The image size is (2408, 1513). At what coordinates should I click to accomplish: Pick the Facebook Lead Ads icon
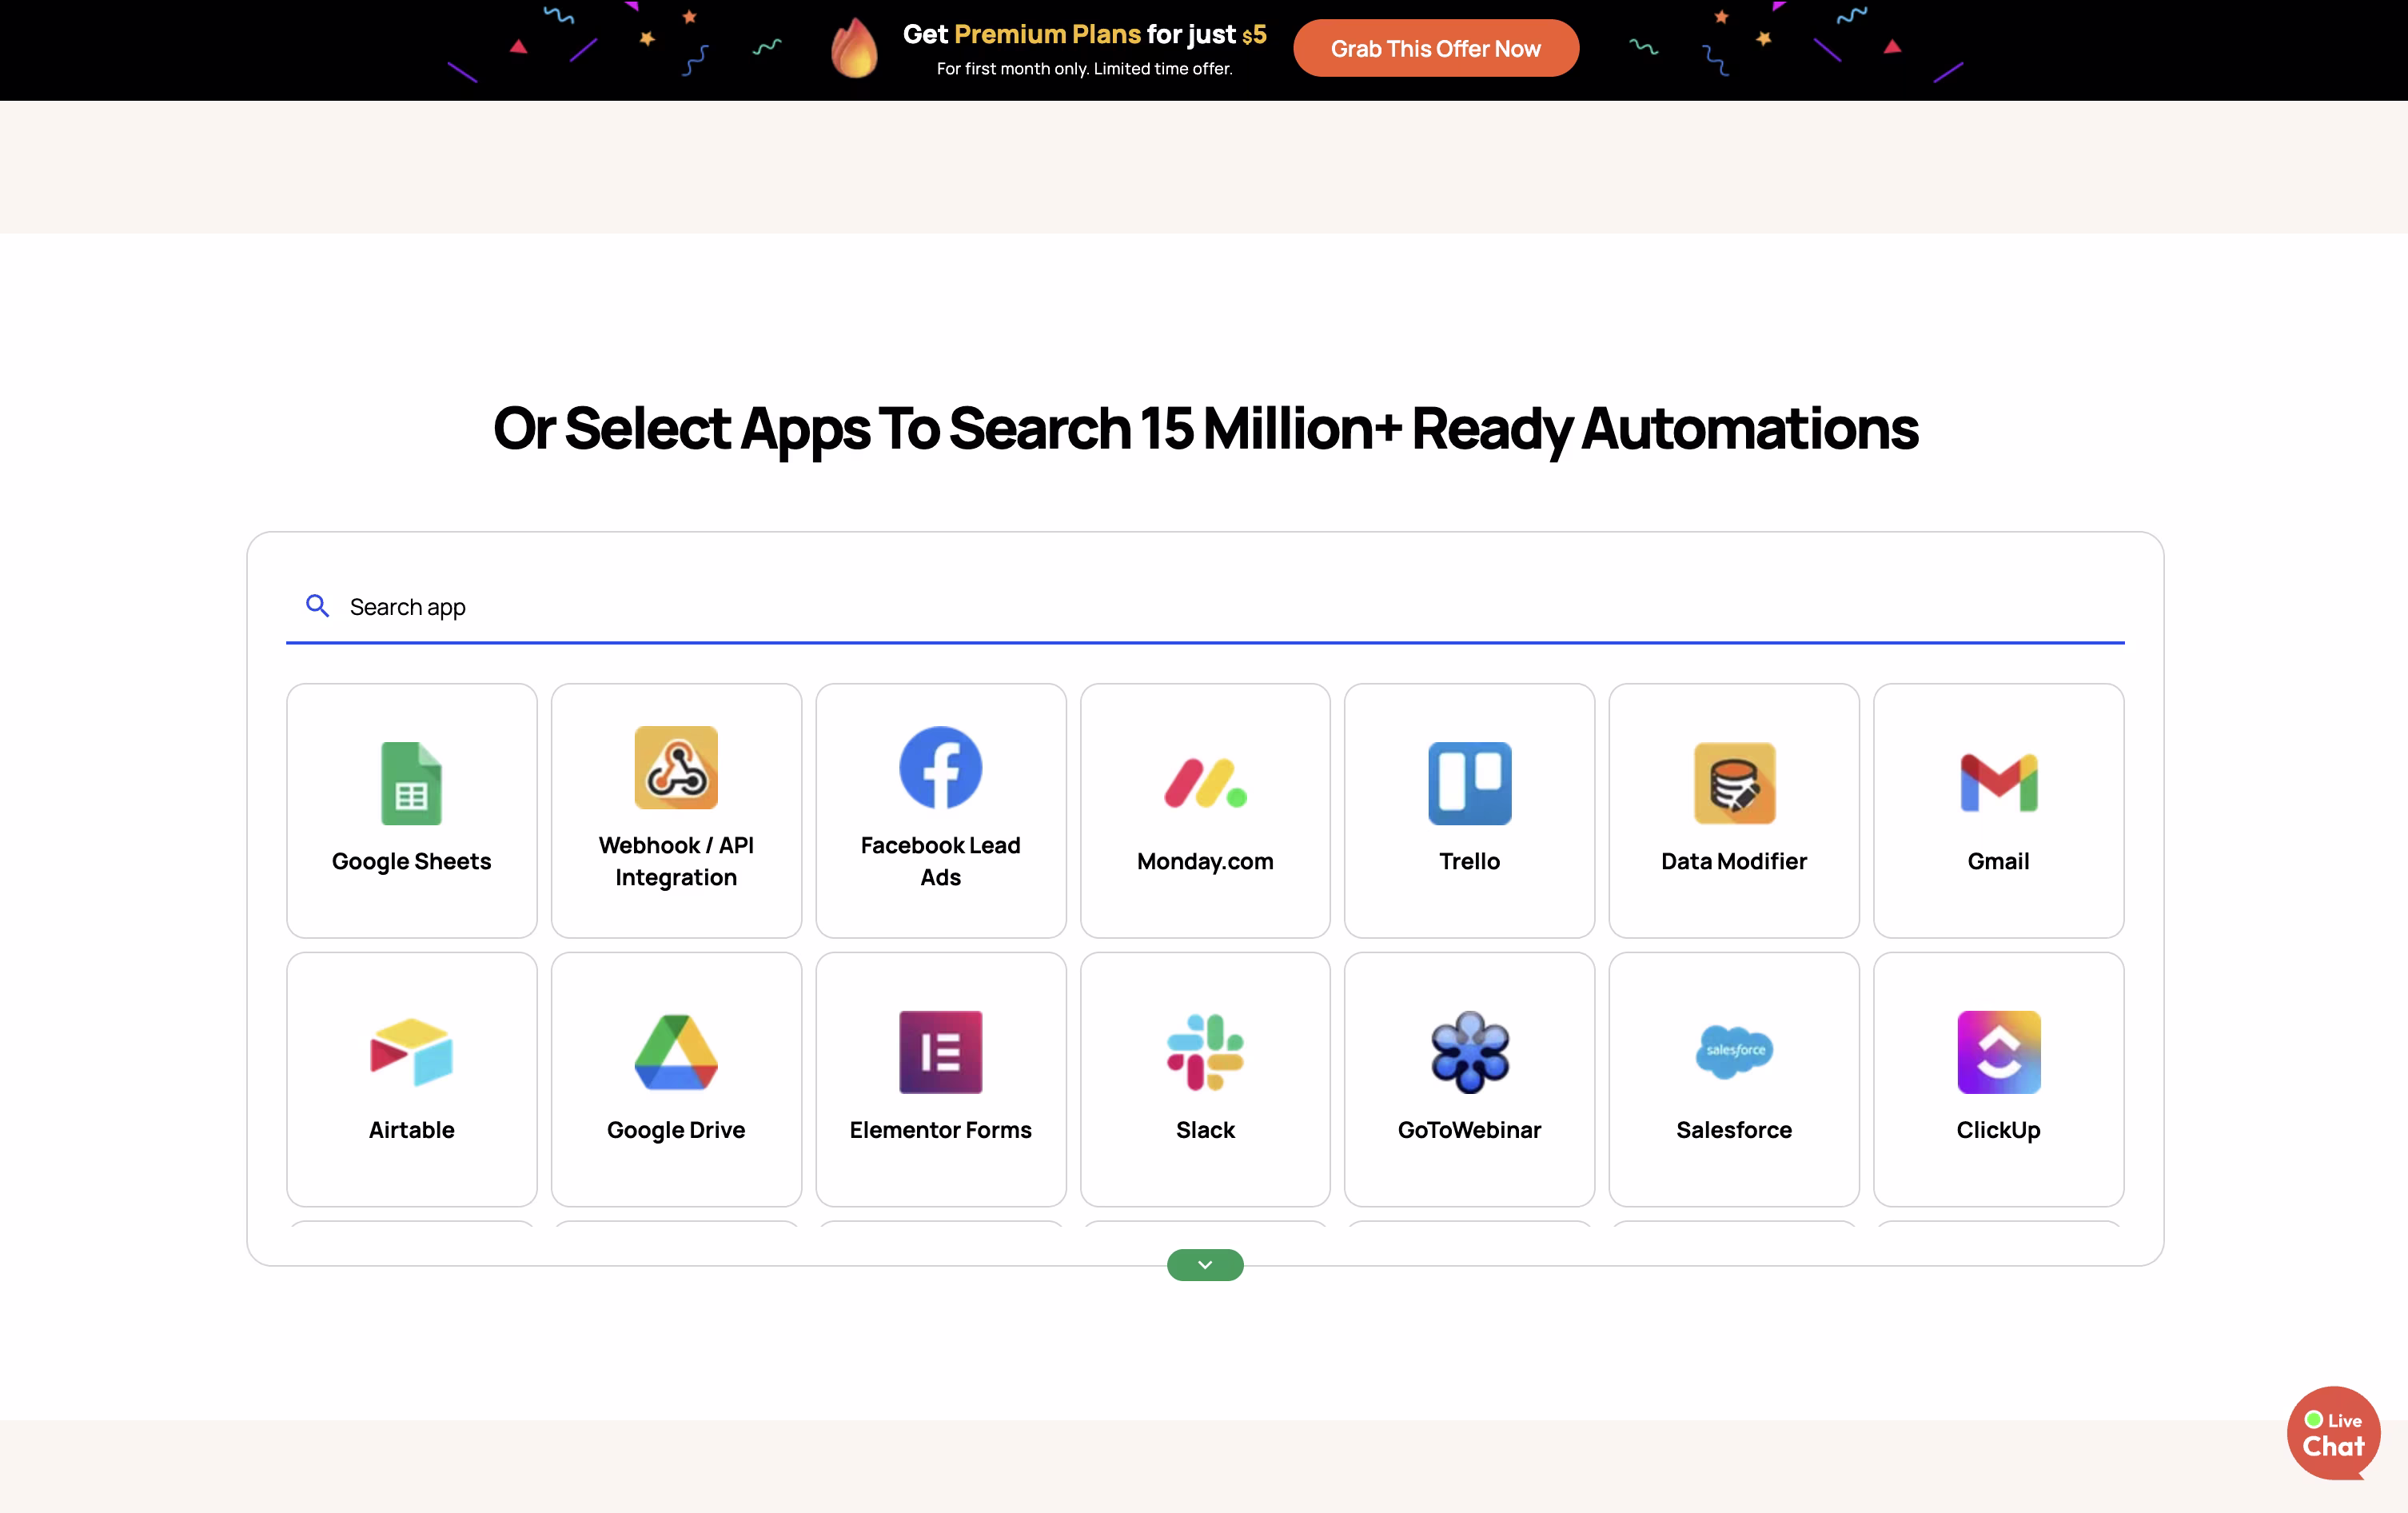tap(940, 767)
